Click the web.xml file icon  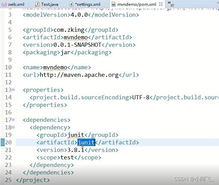tap(4, 4)
